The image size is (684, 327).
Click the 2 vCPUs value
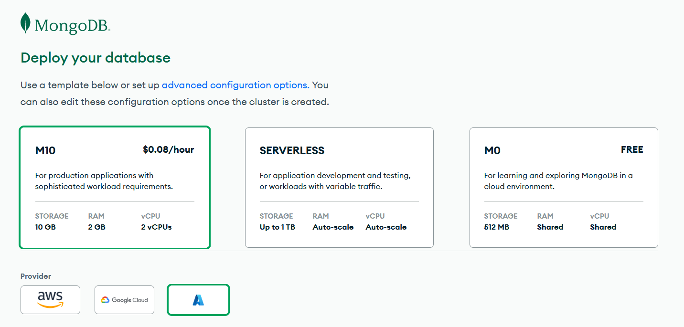157,227
